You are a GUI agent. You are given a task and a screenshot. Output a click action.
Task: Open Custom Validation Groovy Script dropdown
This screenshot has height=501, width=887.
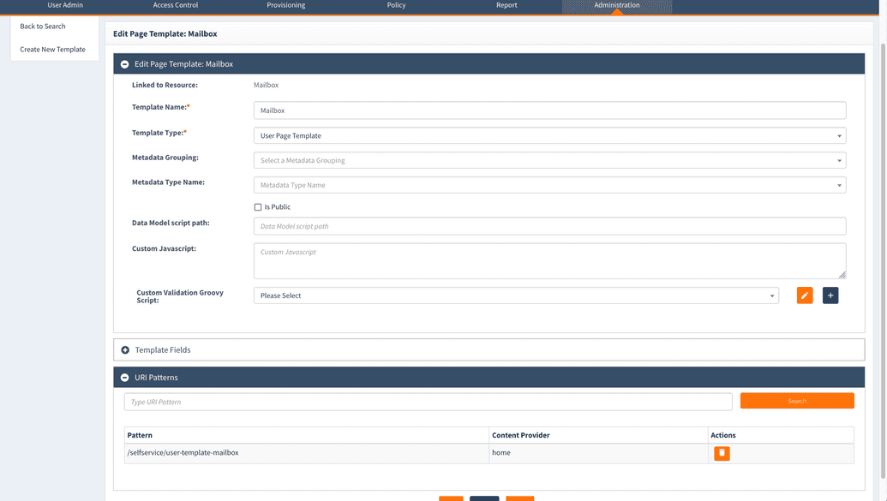[x=516, y=295]
